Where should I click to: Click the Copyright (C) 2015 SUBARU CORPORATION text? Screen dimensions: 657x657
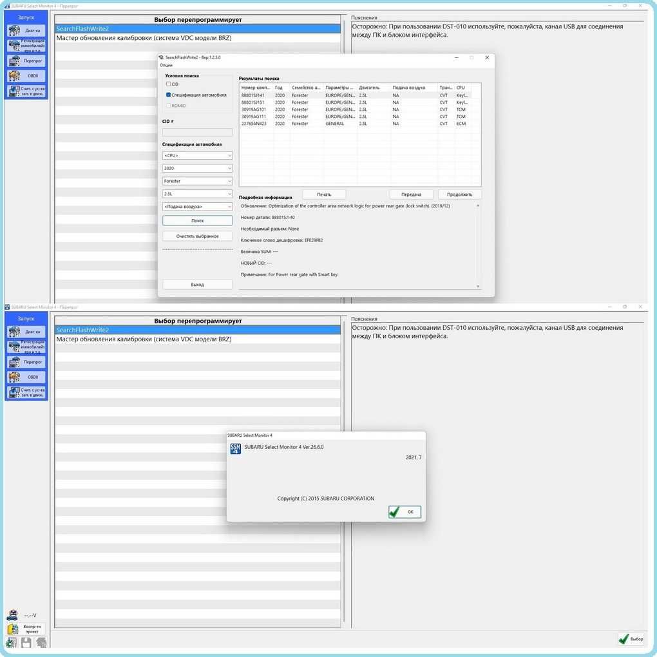click(325, 498)
